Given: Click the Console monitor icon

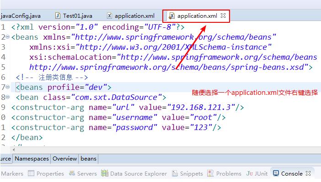Looking at the screenshot, I should tap(276, 173).
